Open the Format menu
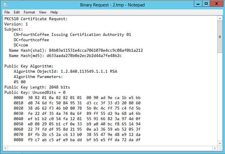The image size is (225, 154). click(x=29, y=12)
